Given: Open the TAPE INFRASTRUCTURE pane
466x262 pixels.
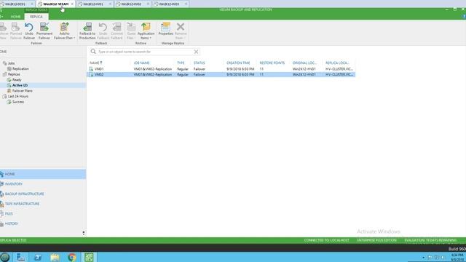Looking at the screenshot, I should [x=43, y=204].
